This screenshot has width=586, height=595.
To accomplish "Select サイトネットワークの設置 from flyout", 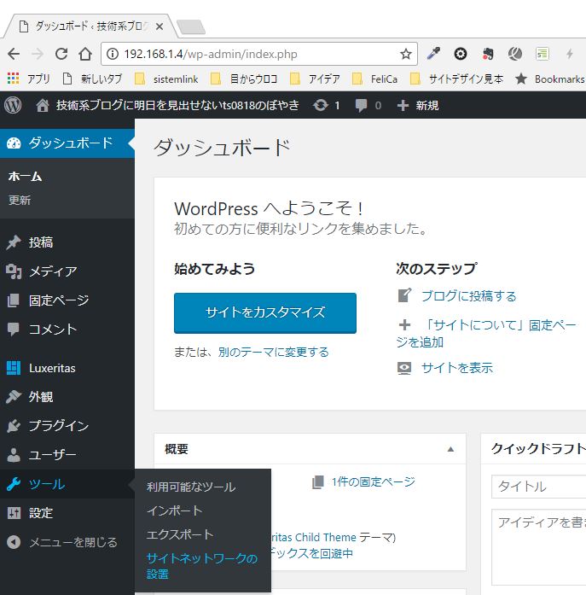I will click(202, 566).
